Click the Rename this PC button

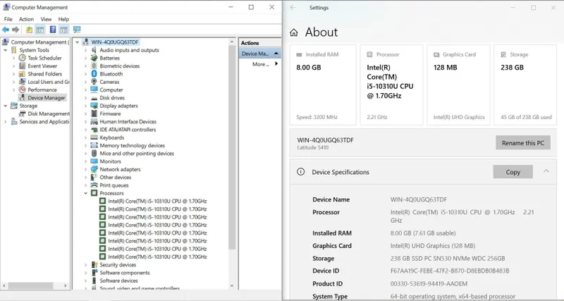(x=523, y=143)
